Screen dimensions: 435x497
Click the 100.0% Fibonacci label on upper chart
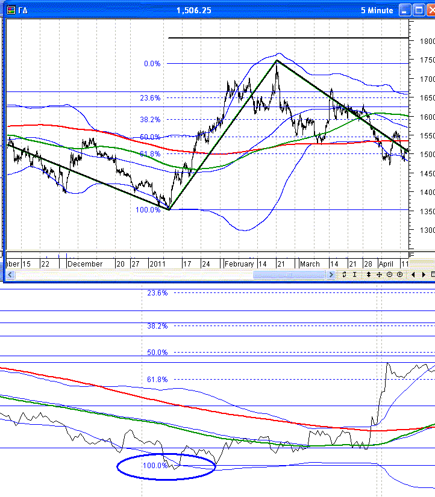coord(149,209)
